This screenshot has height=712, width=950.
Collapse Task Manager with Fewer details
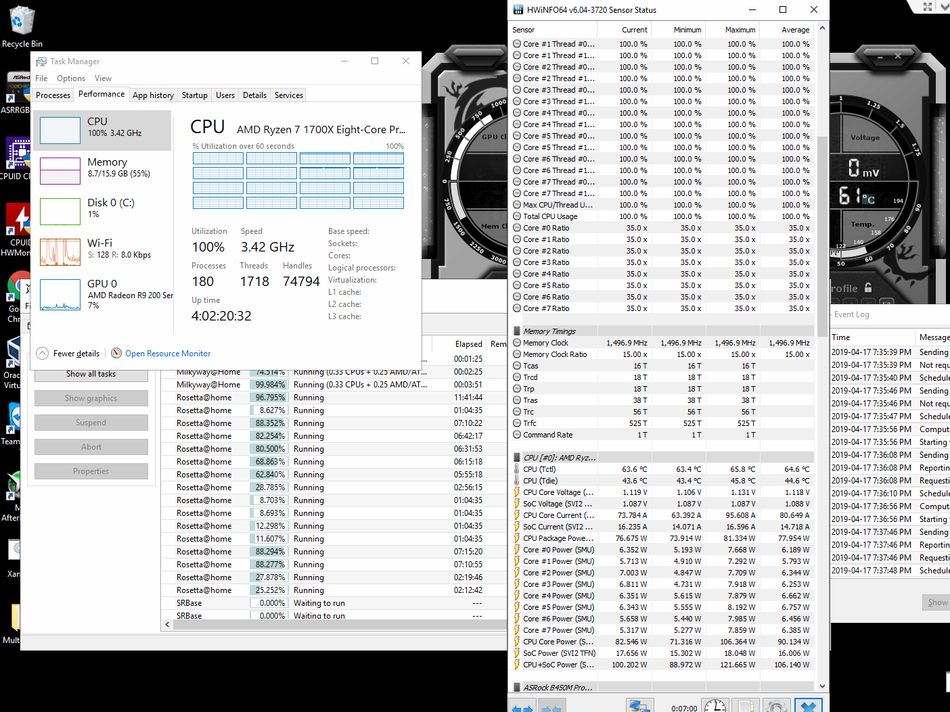click(x=68, y=354)
